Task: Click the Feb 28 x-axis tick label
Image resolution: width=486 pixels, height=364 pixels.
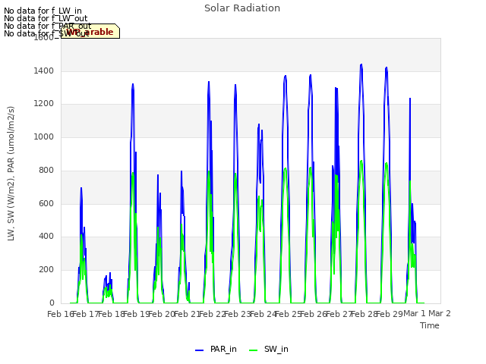Action: click(364, 314)
